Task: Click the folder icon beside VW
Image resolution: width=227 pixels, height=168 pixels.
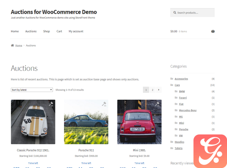Action: pos(176,135)
